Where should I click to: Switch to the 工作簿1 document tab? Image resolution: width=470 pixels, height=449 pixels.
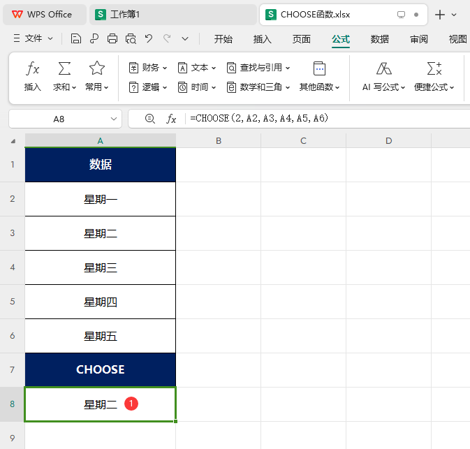point(173,15)
